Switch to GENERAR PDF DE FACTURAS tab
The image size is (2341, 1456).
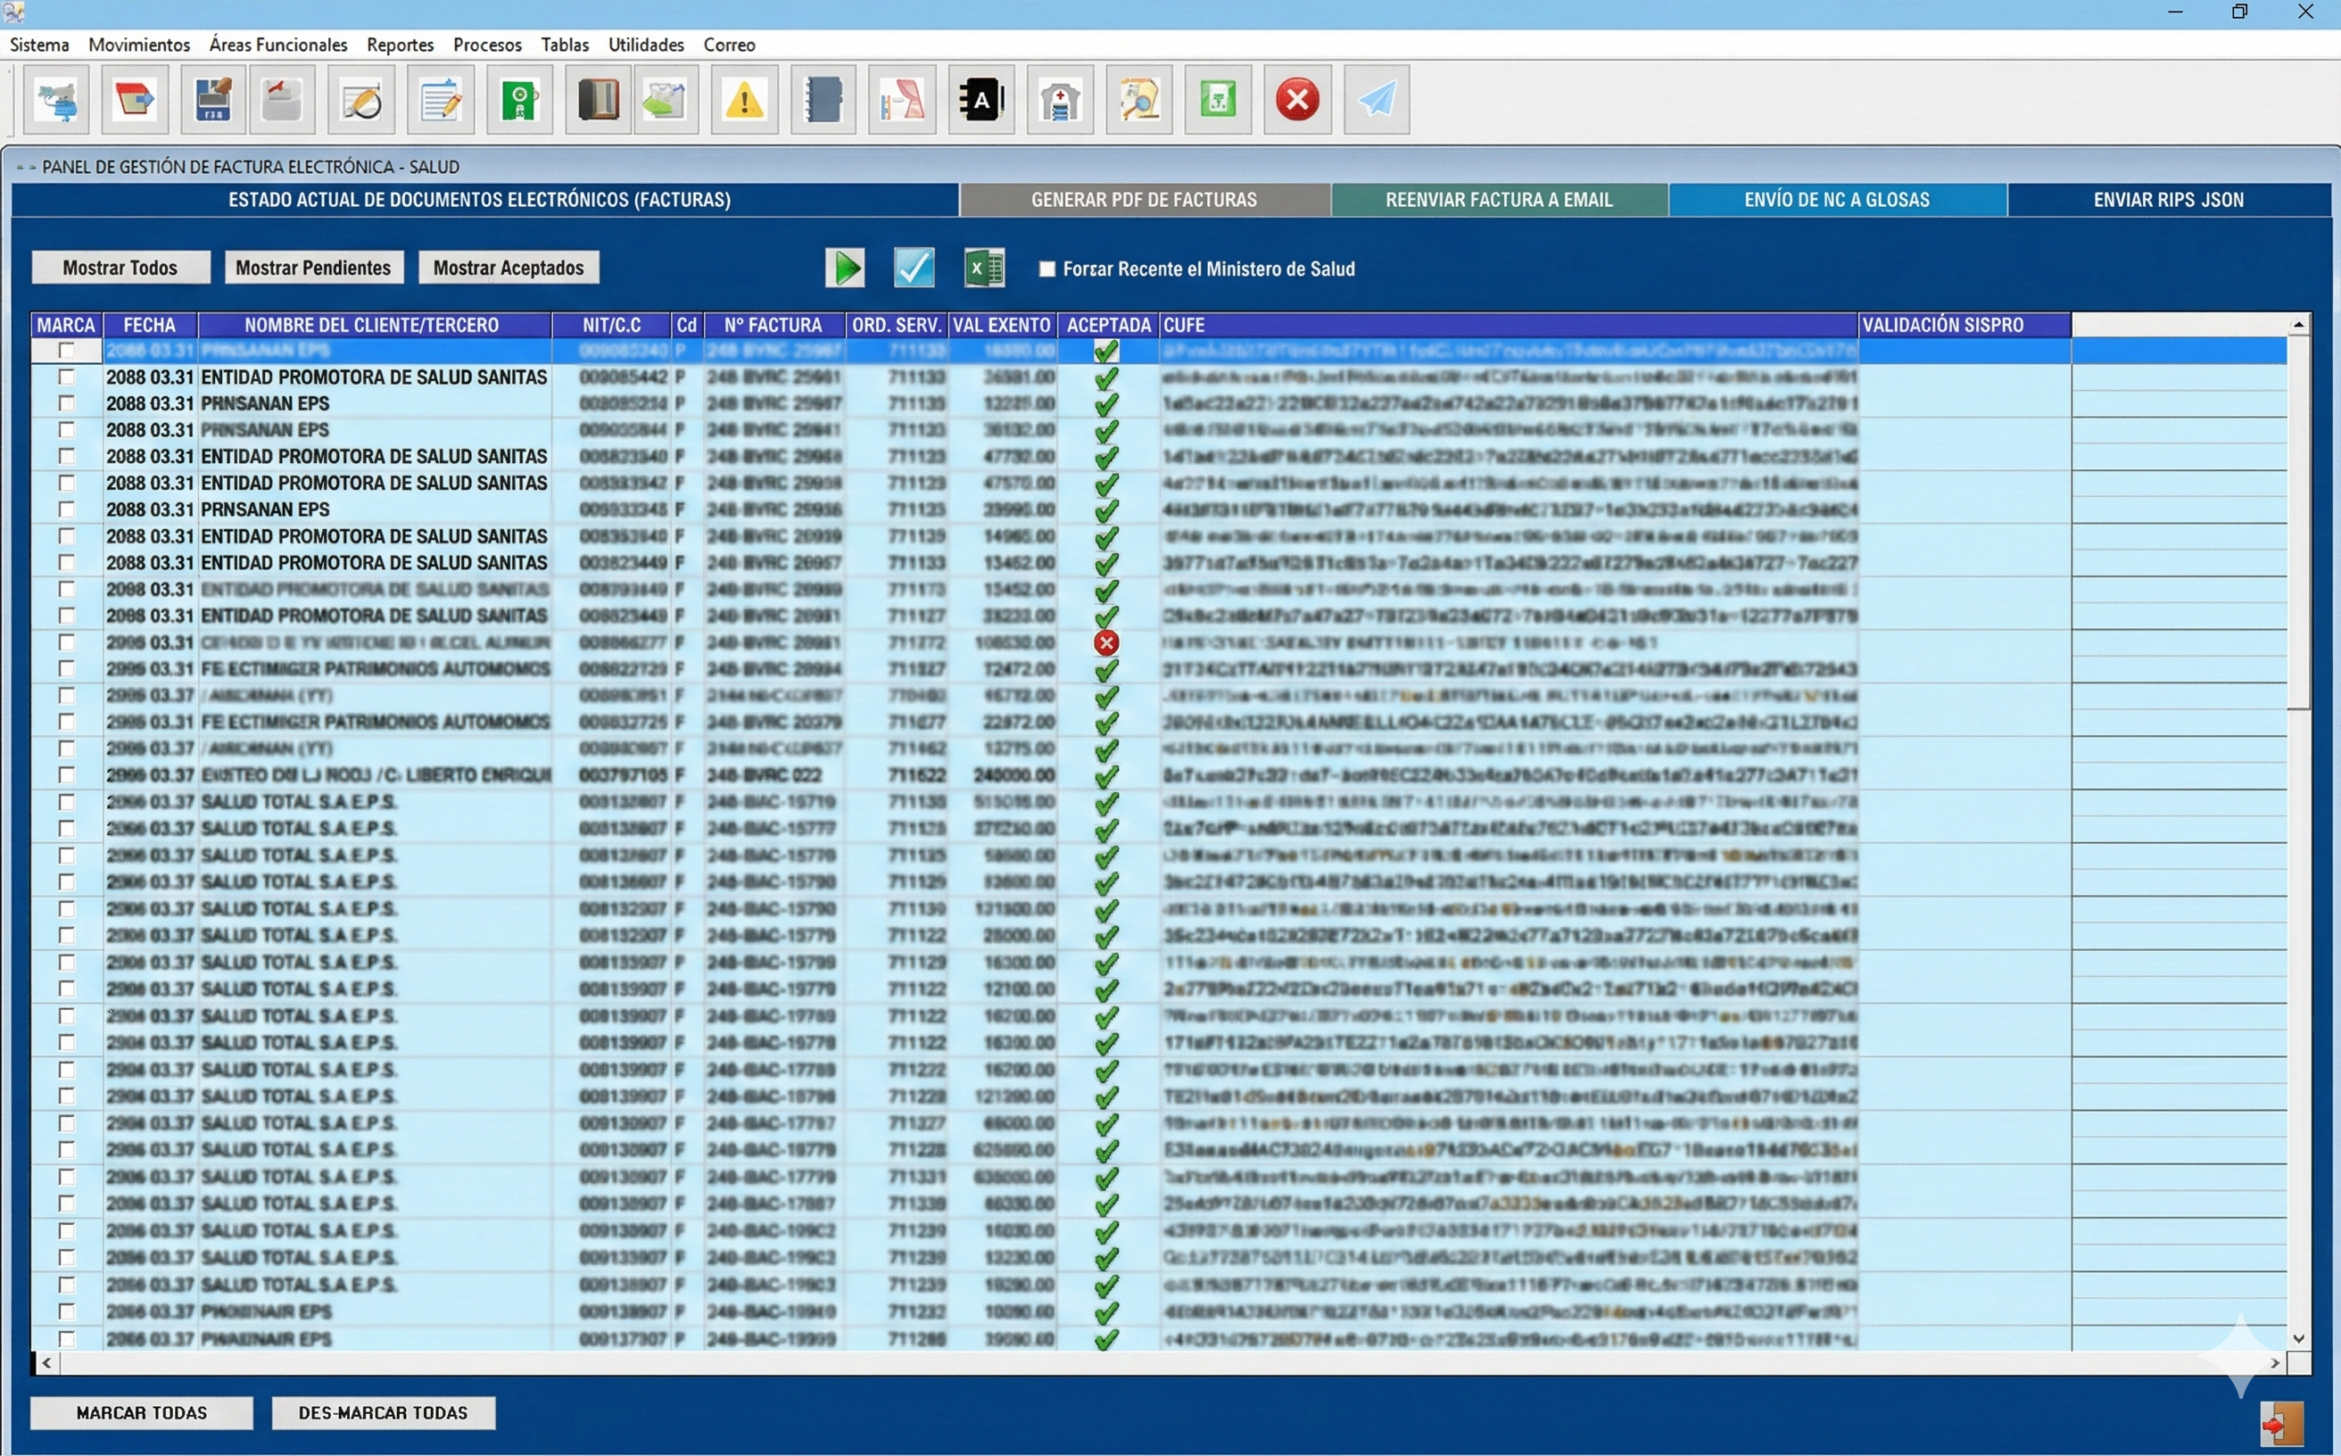click(1144, 201)
